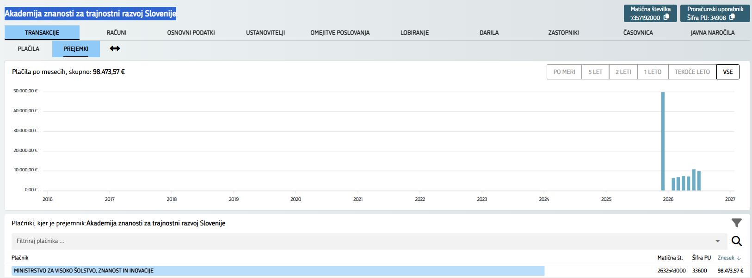Viewport: 752px width, 278px height.
Task: Copy the Šifra PU code icon
Action: coord(732,17)
